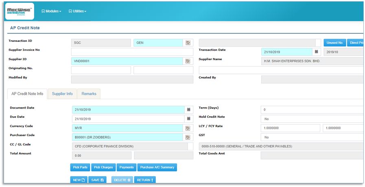Open the Hold Credit Note dropdown
Viewport: 365px width, 187px height.
pyautogui.click(x=311, y=119)
